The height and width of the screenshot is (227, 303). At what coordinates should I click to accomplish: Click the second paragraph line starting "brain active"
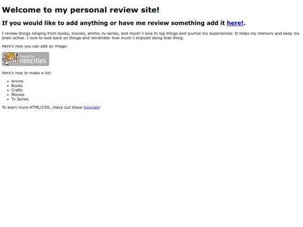[x=93, y=38]
